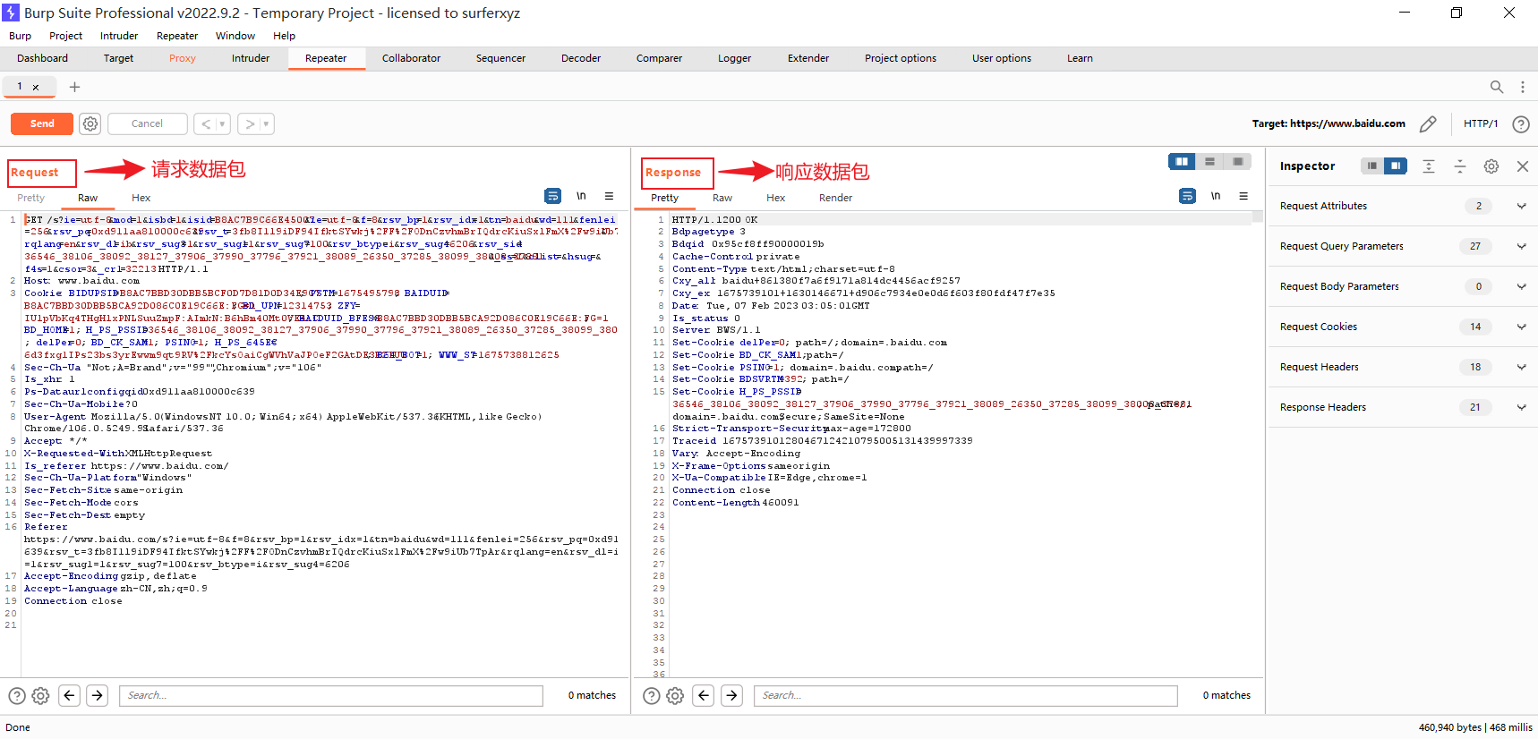The image size is (1538, 739).
Task: Click response pane search field
Action: [x=966, y=695]
